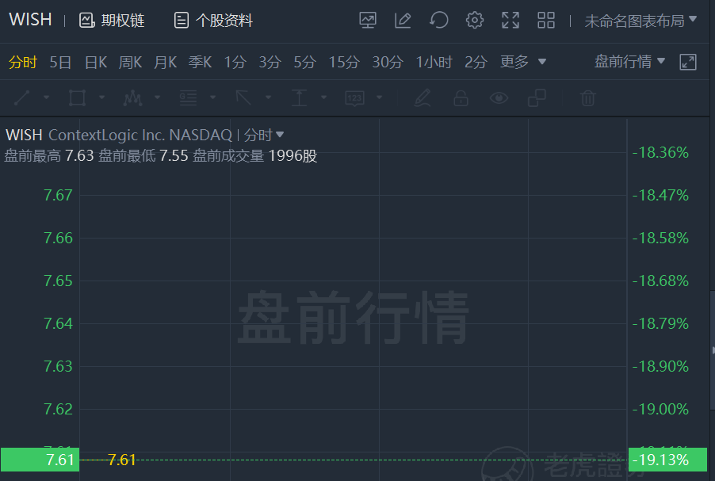Image resolution: width=715 pixels, height=481 pixels.
Task: Expand Fibonacci tool options arrow
Action: (213, 97)
